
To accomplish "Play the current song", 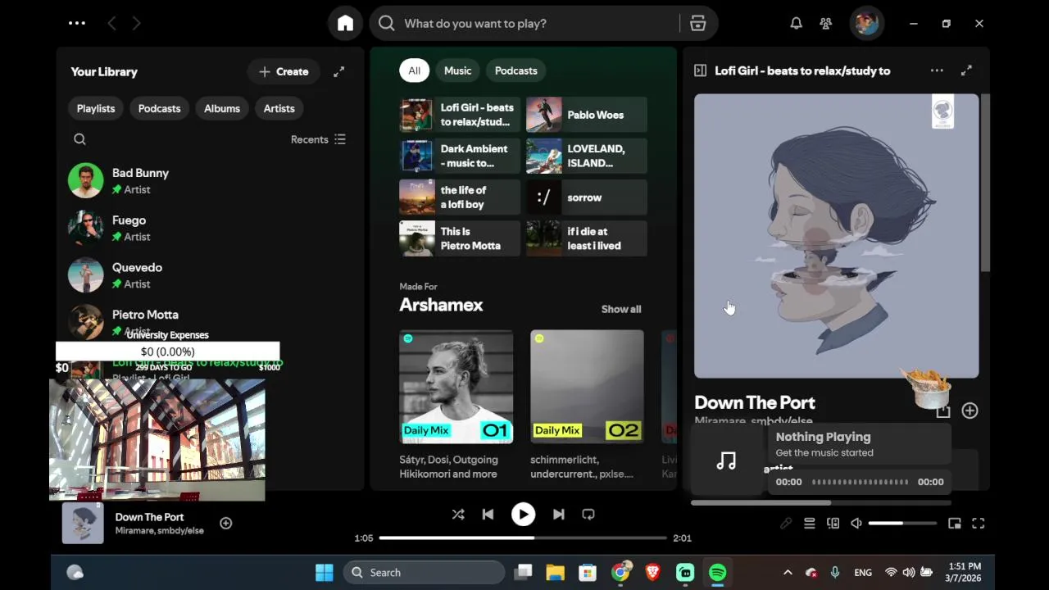I will [x=523, y=515].
